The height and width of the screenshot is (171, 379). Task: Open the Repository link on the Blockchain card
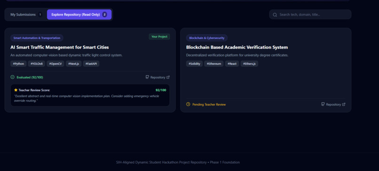tap(333, 105)
